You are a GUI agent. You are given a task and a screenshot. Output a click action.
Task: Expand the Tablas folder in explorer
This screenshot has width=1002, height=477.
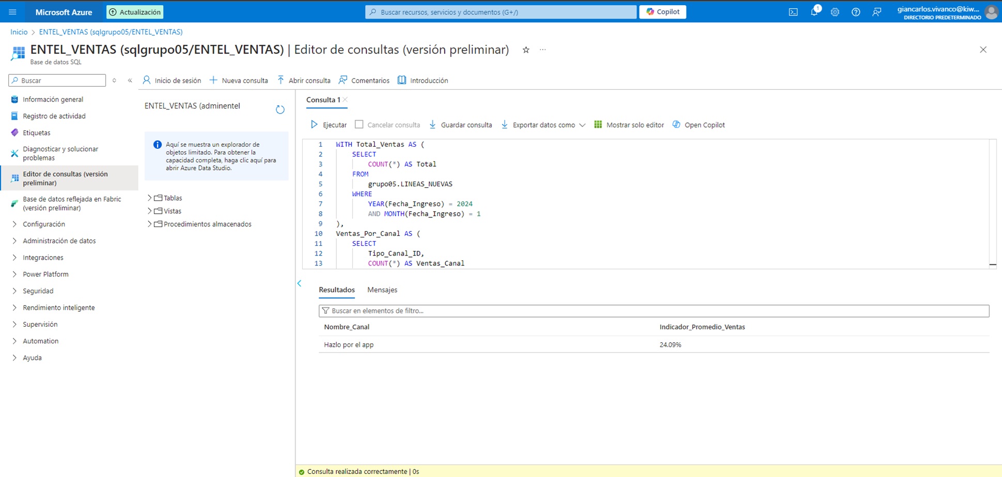coord(150,198)
